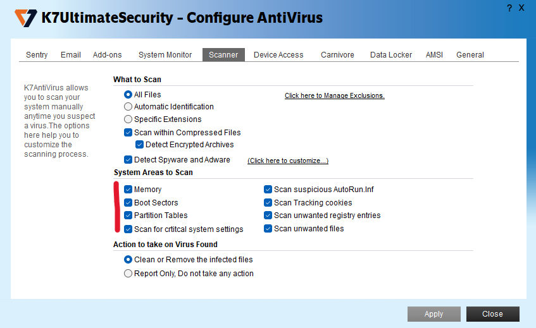Toggle the Memory scan checkbox
Viewport: 536px width, 328px height.
(128, 190)
